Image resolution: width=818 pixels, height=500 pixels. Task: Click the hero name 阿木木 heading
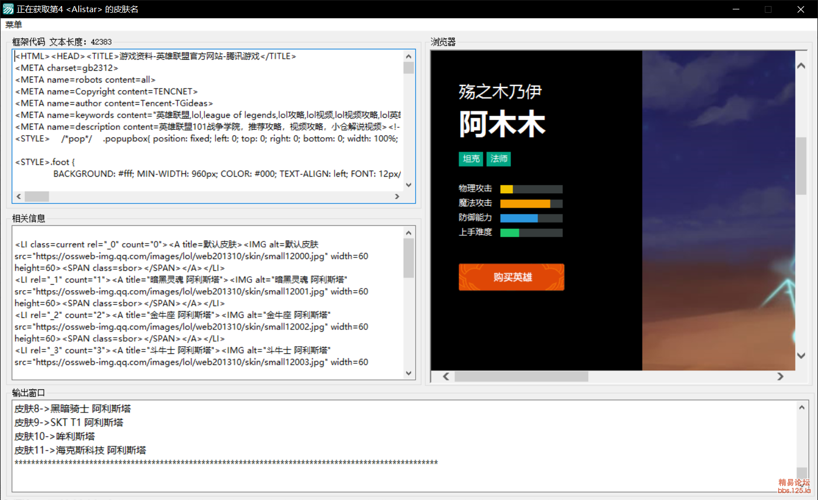pos(502,124)
